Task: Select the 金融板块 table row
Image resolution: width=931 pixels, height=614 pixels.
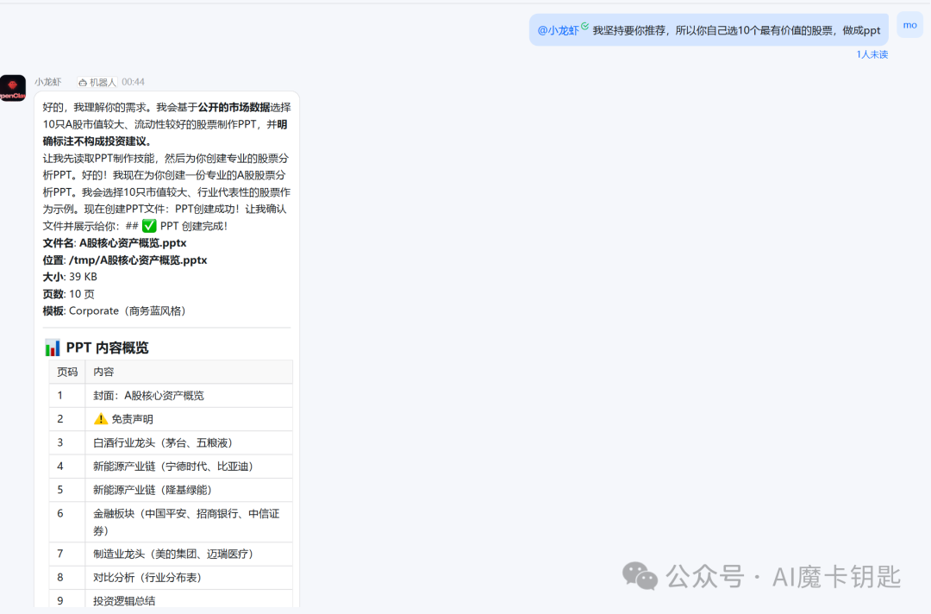Action: tap(171, 522)
